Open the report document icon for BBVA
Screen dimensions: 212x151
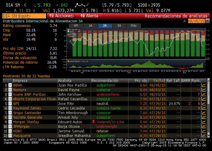pos(10,85)
